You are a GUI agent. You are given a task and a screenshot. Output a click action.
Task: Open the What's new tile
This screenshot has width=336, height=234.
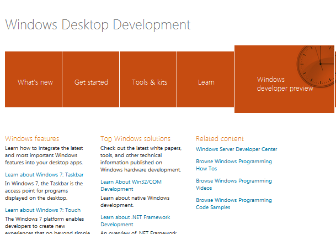(x=35, y=82)
